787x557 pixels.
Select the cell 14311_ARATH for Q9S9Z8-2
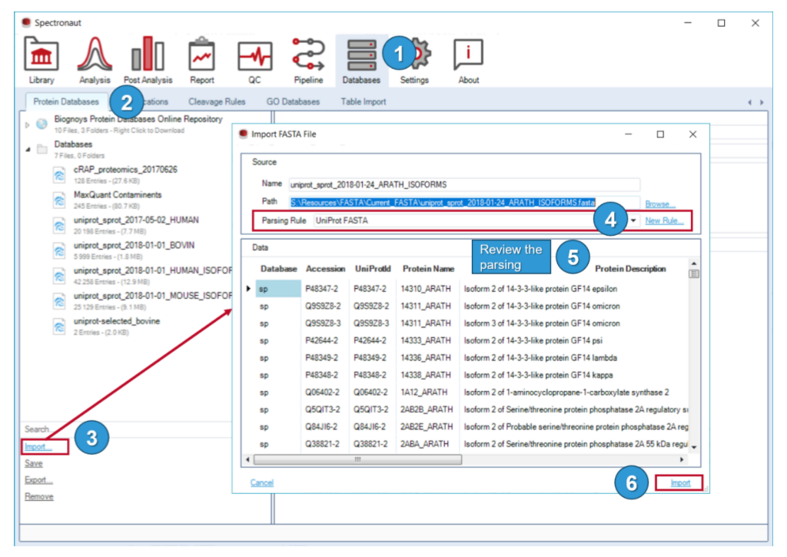pyautogui.click(x=426, y=306)
